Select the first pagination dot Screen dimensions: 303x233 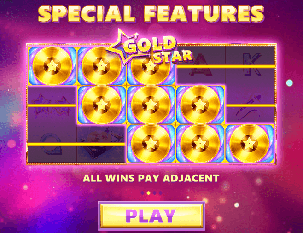pyautogui.click(x=143, y=193)
